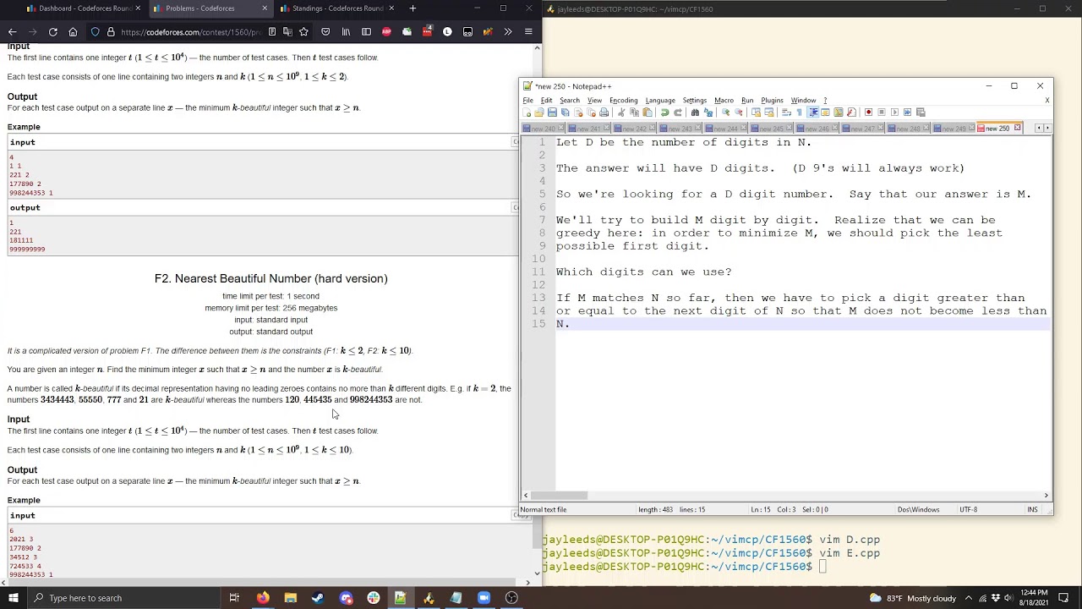This screenshot has width=1082, height=609.
Task: Reload the Codeforces page
Action: [52, 32]
